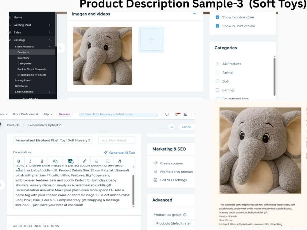Image resolution: width=307 pixels, height=230 pixels.
Task: Click inside the description text area
Action: pos(73,187)
